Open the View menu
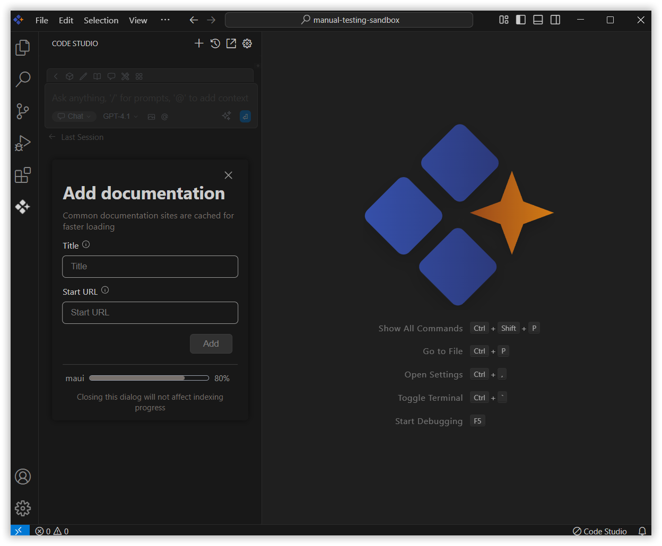The width and height of the screenshot is (662, 546). point(138,20)
